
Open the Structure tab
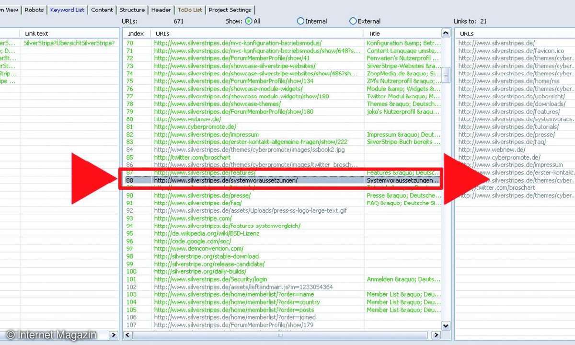[x=132, y=10]
